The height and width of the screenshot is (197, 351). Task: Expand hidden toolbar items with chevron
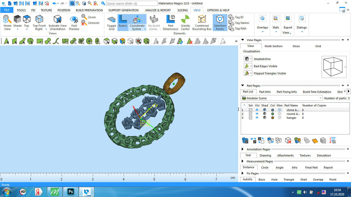click(236, 41)
